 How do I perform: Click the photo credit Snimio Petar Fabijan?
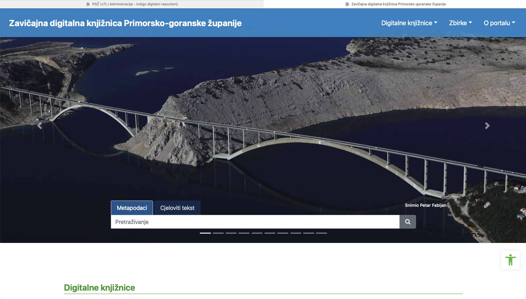point(425,205)
